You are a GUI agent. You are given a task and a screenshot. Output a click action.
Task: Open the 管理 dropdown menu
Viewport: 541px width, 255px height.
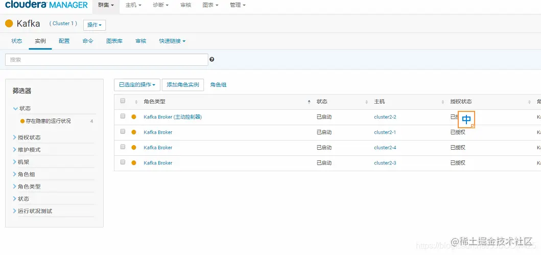238,6
